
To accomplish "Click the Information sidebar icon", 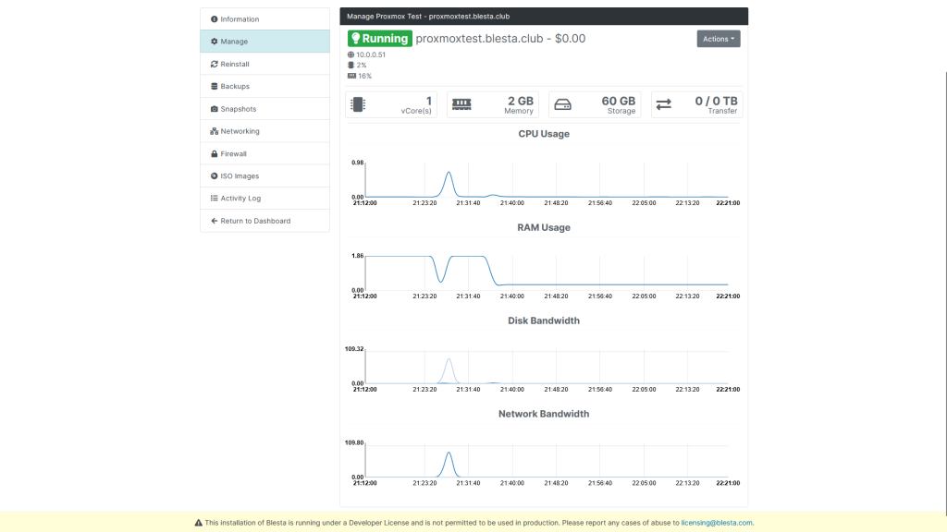I will pos(215,19).
